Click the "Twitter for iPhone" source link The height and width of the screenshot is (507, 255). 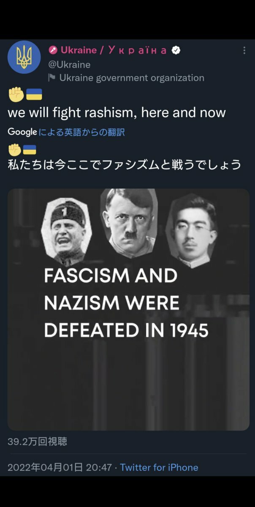click(x=159, y=467)
